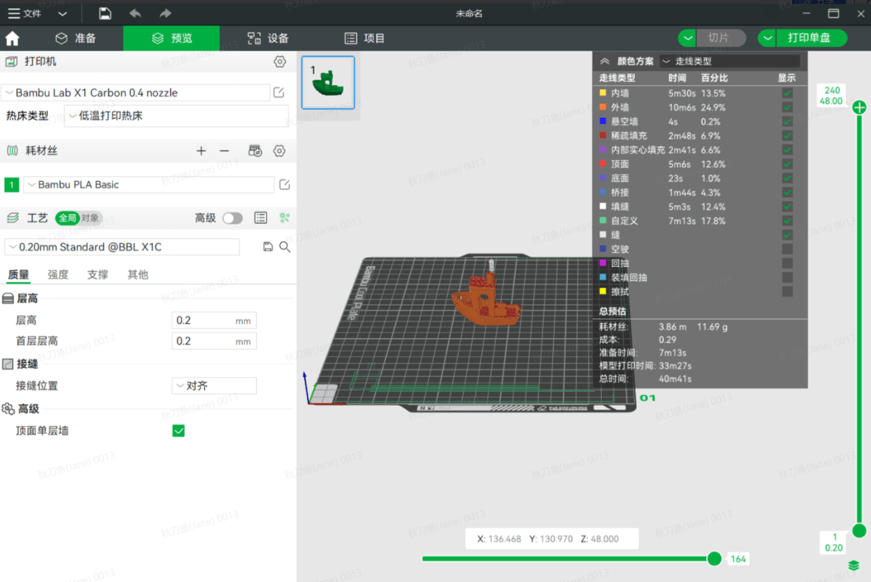
Task: Click the Undo arrow icon
Action: pyautogui.click(x=134, y=13)
